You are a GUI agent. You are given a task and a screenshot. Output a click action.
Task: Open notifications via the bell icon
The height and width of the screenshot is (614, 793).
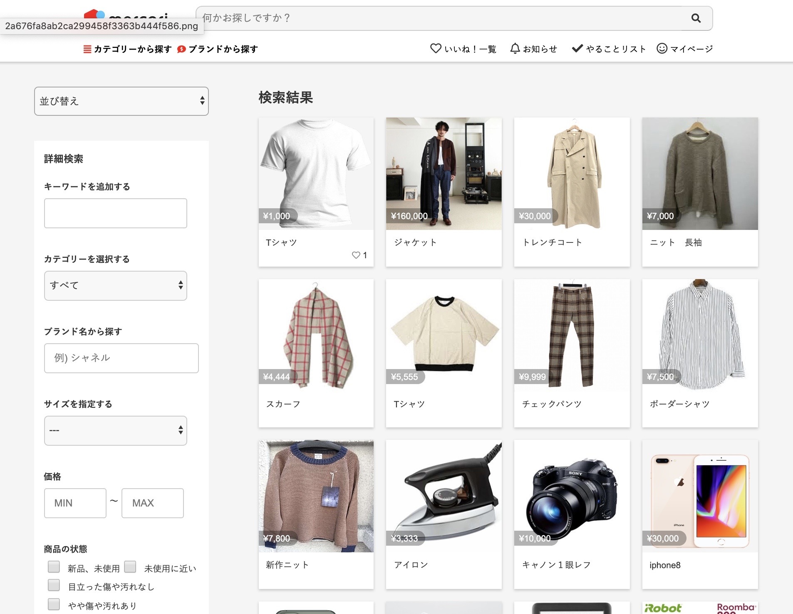(x=516, y=48)
